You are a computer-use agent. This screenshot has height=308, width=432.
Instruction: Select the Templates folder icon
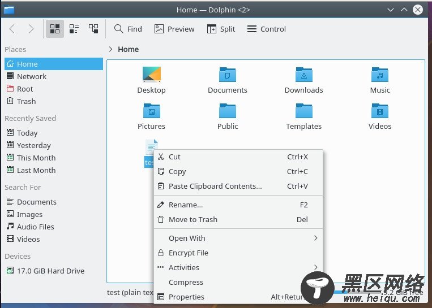click(304, 111)
